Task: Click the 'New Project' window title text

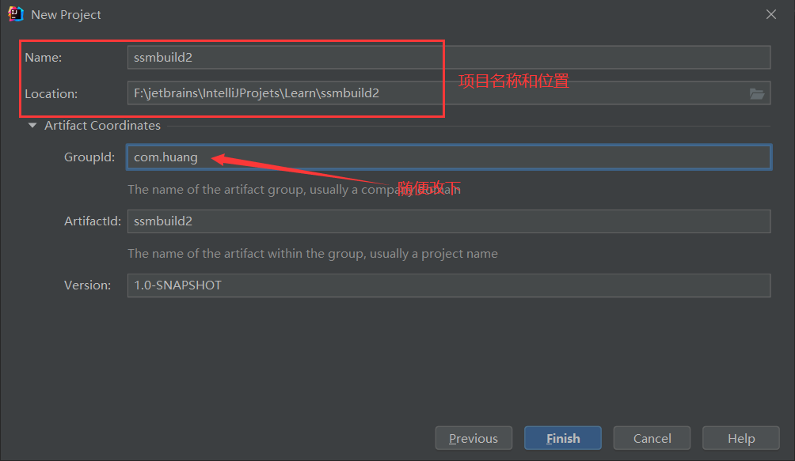Action: (x=66, y=15)
